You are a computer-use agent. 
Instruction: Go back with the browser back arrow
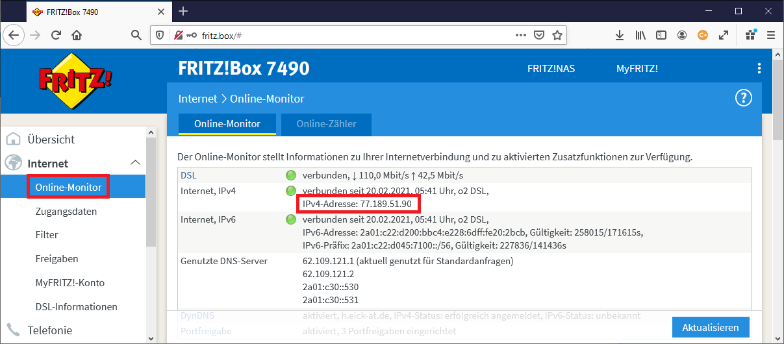14,35
